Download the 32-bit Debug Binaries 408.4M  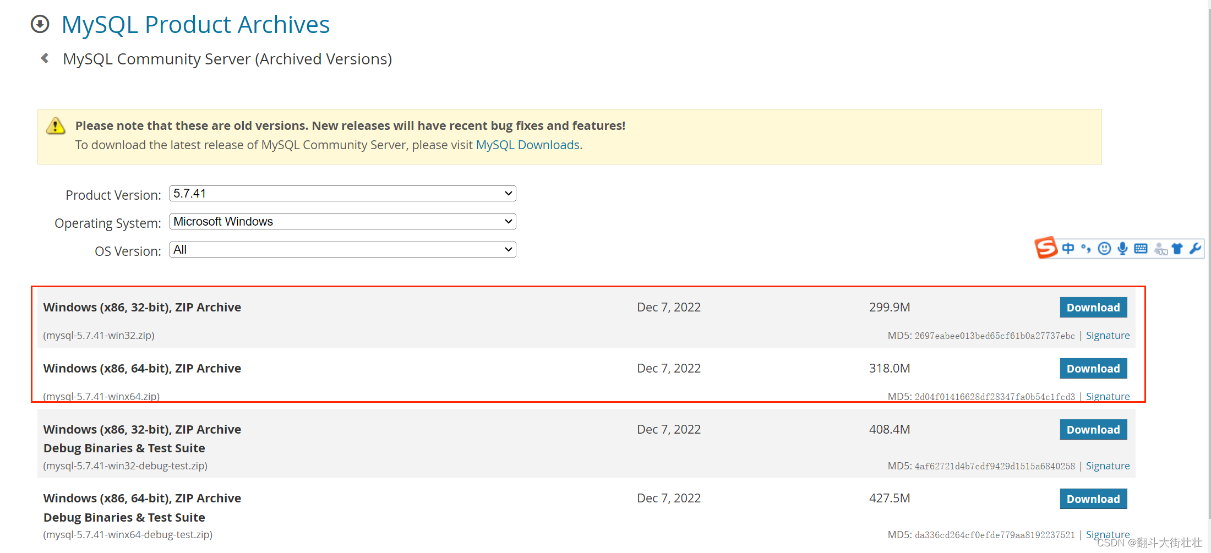click(x=1093, y=430)
